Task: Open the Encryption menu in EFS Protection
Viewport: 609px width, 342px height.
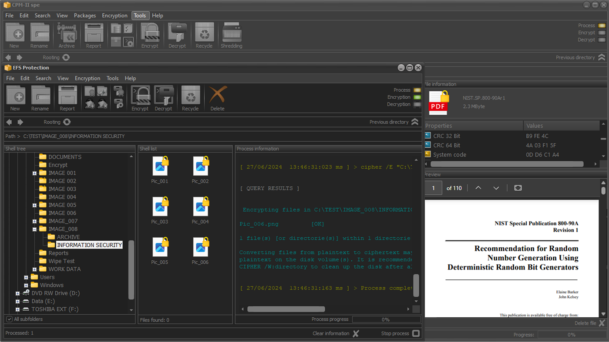Action: [x=87, y=78]
